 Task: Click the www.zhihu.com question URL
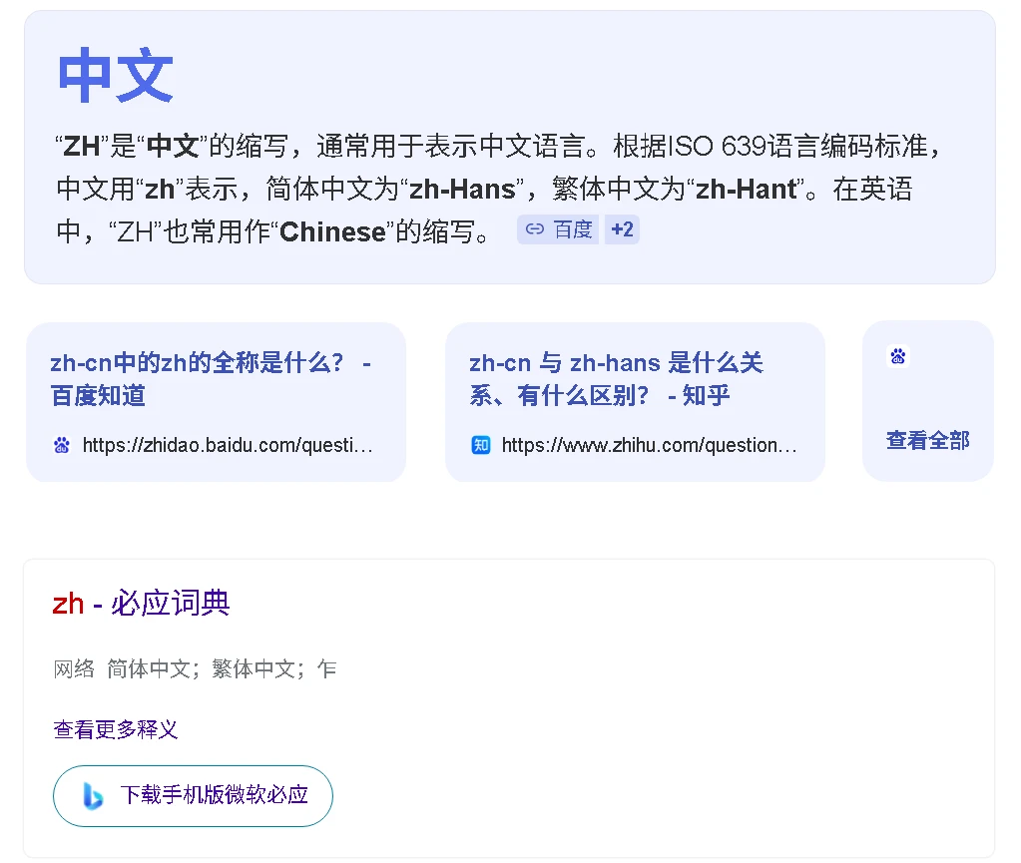pos(649,445)
